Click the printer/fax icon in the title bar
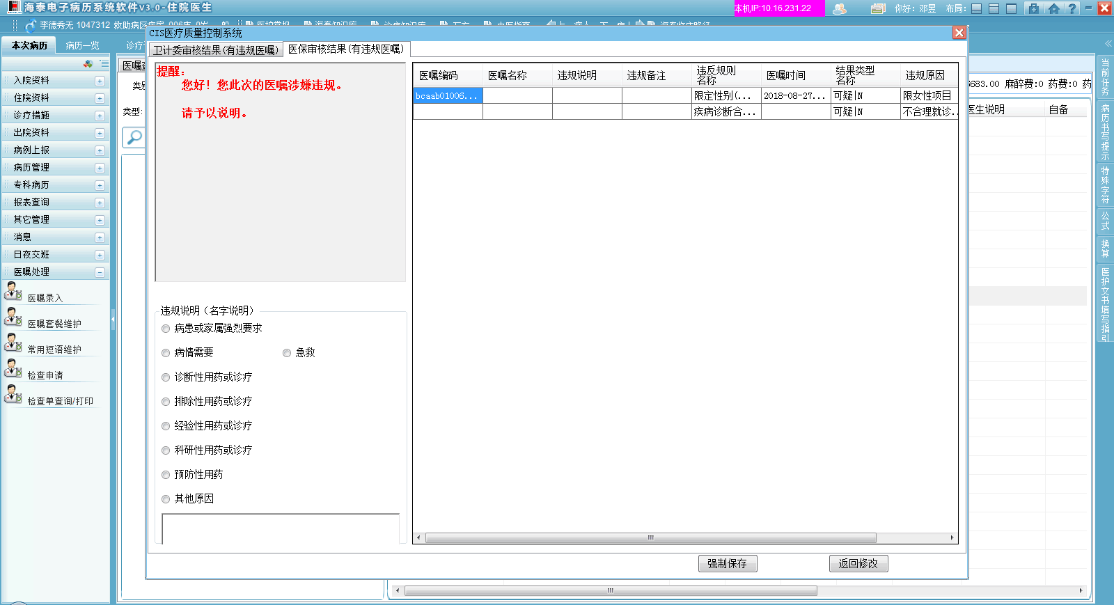 pos(878,8)
